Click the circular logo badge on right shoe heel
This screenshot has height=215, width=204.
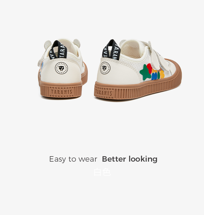pos(105,68)
